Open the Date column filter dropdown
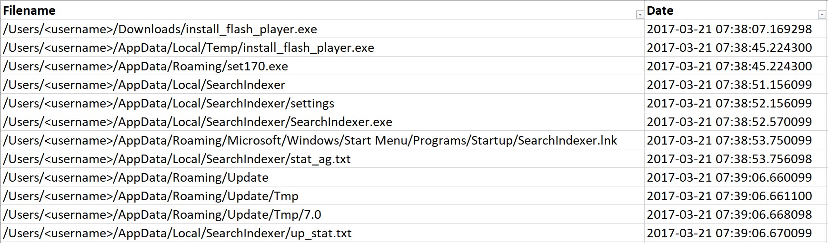Screen dimensions: 828x243 [x=822, y=15]
